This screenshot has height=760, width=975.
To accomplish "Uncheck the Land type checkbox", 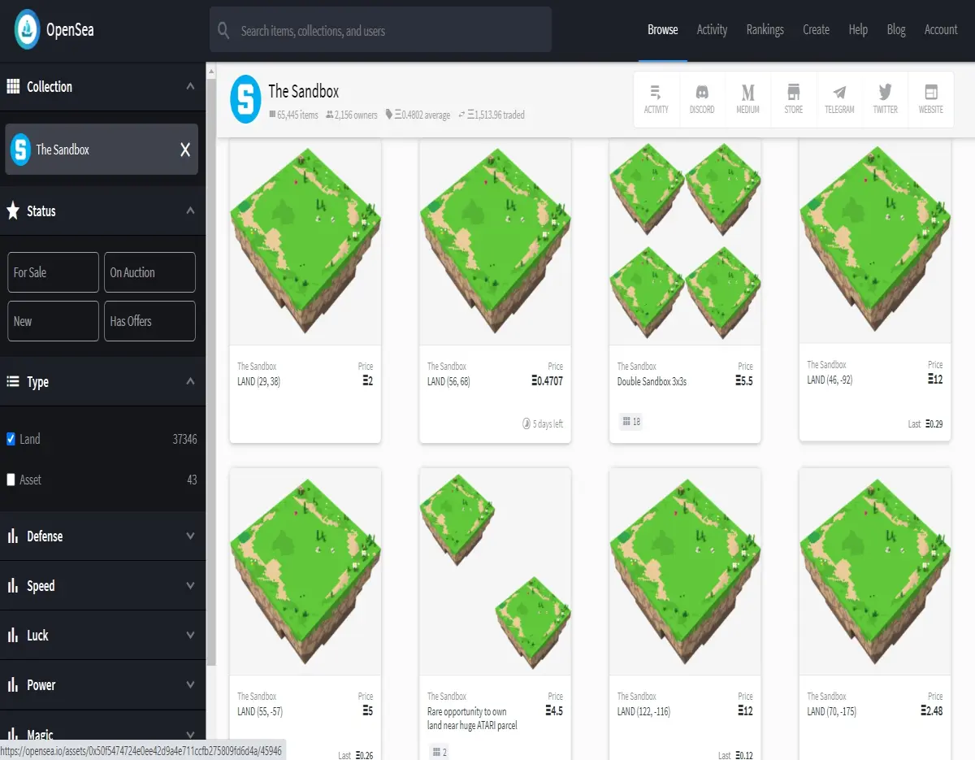I will (x=11, y=439).
